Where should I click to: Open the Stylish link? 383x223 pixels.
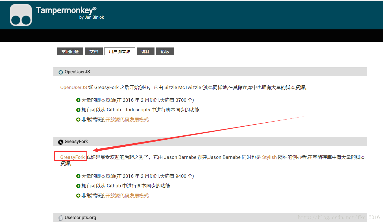pyautogui.click(x=269, y=157)
